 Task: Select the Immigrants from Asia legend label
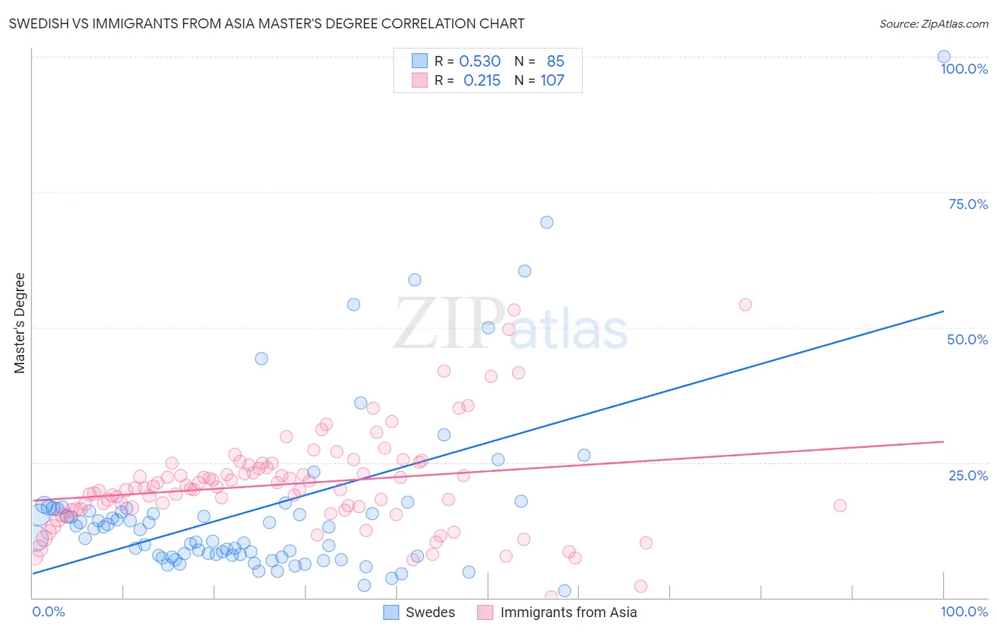point(569,612)
